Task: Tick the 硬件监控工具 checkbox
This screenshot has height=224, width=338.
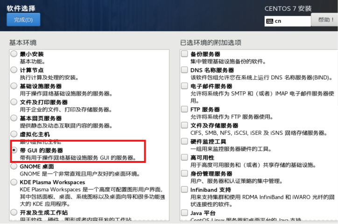Action: 184,141
